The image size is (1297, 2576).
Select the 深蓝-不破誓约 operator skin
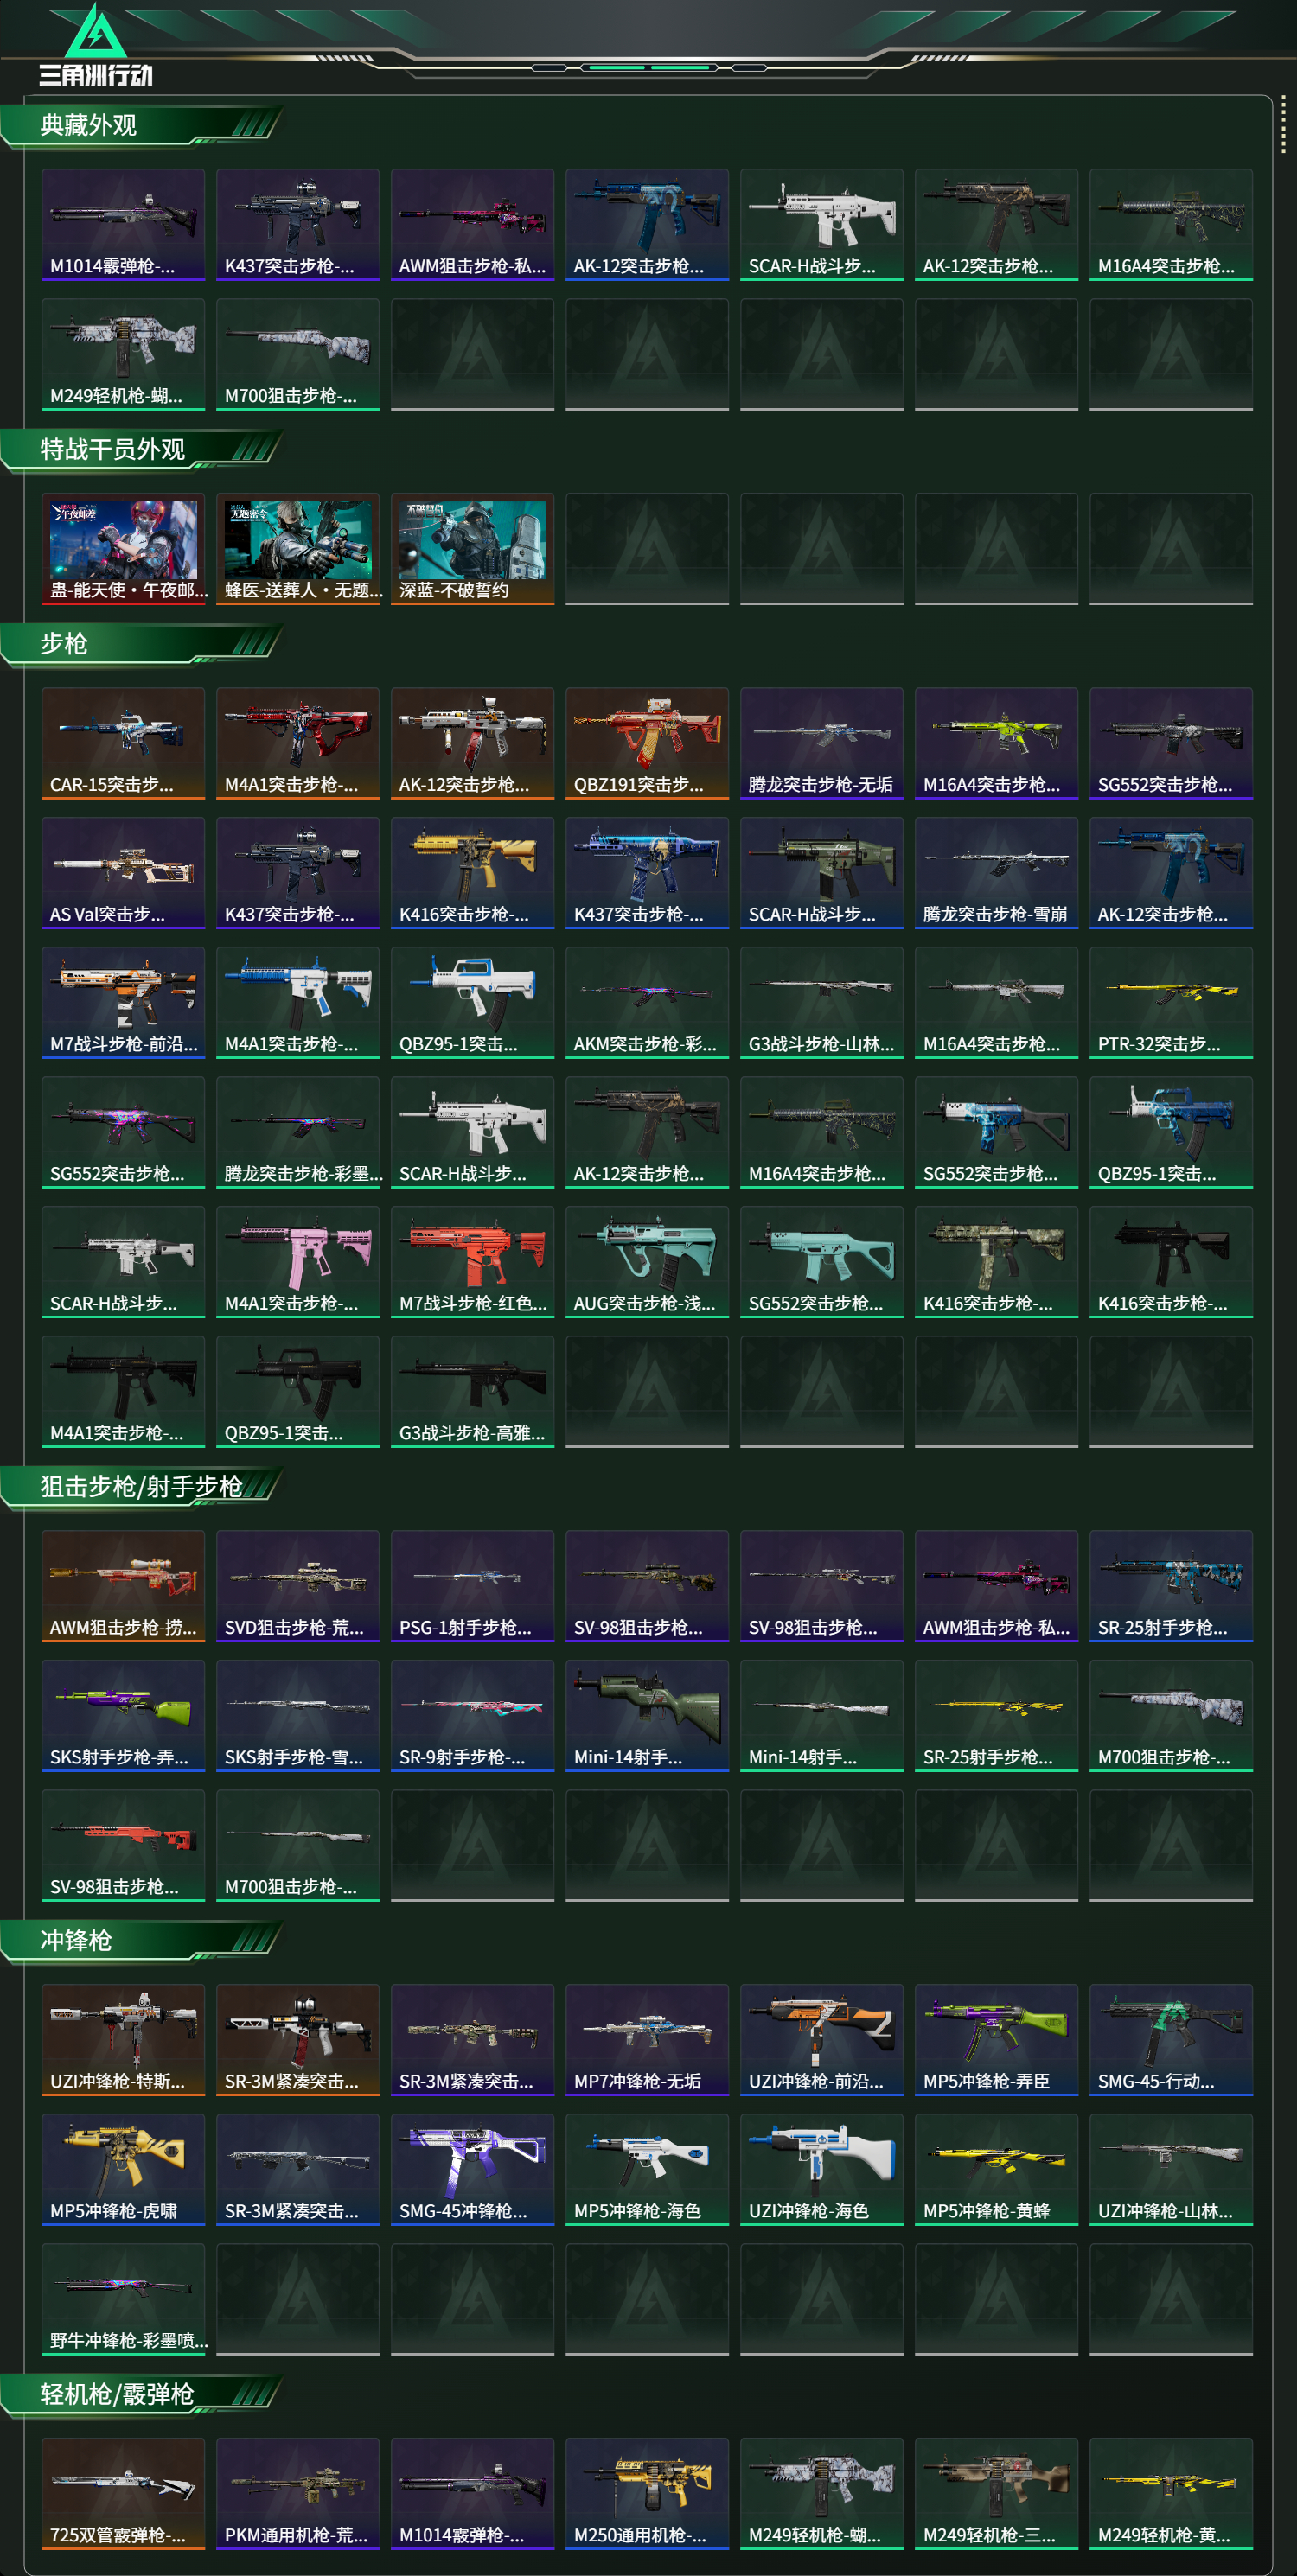click(x=472, y=548)
